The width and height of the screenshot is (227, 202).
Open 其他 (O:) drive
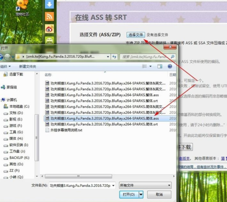(13, 164)
